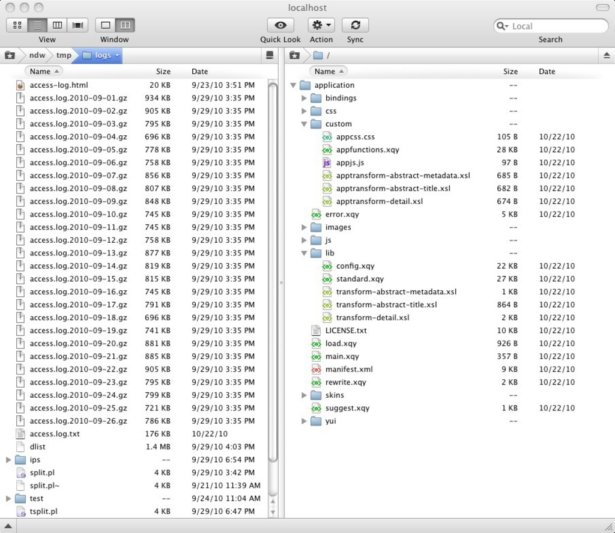
Task: Click the right pane eject icon
Action: [607, 55]
